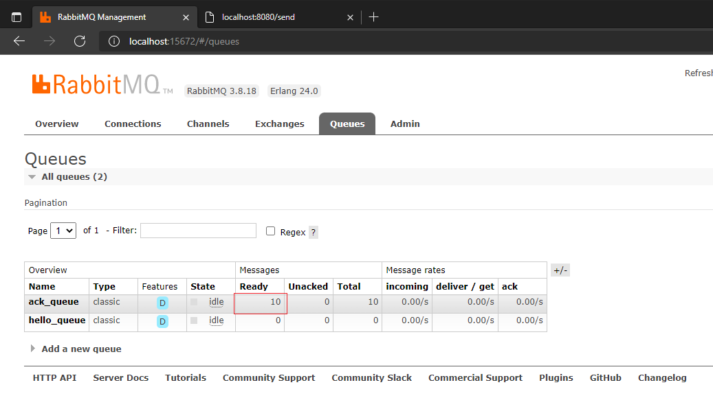The image size is (713, 398).
Task: Sort the table by the State column
Action: click(x=203, y=287)
